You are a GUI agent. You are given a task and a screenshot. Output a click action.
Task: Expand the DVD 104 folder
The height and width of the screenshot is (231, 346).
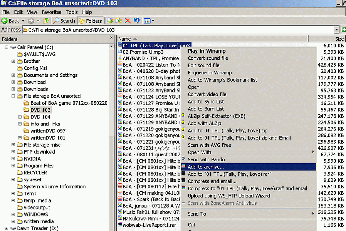coord(20,117)
